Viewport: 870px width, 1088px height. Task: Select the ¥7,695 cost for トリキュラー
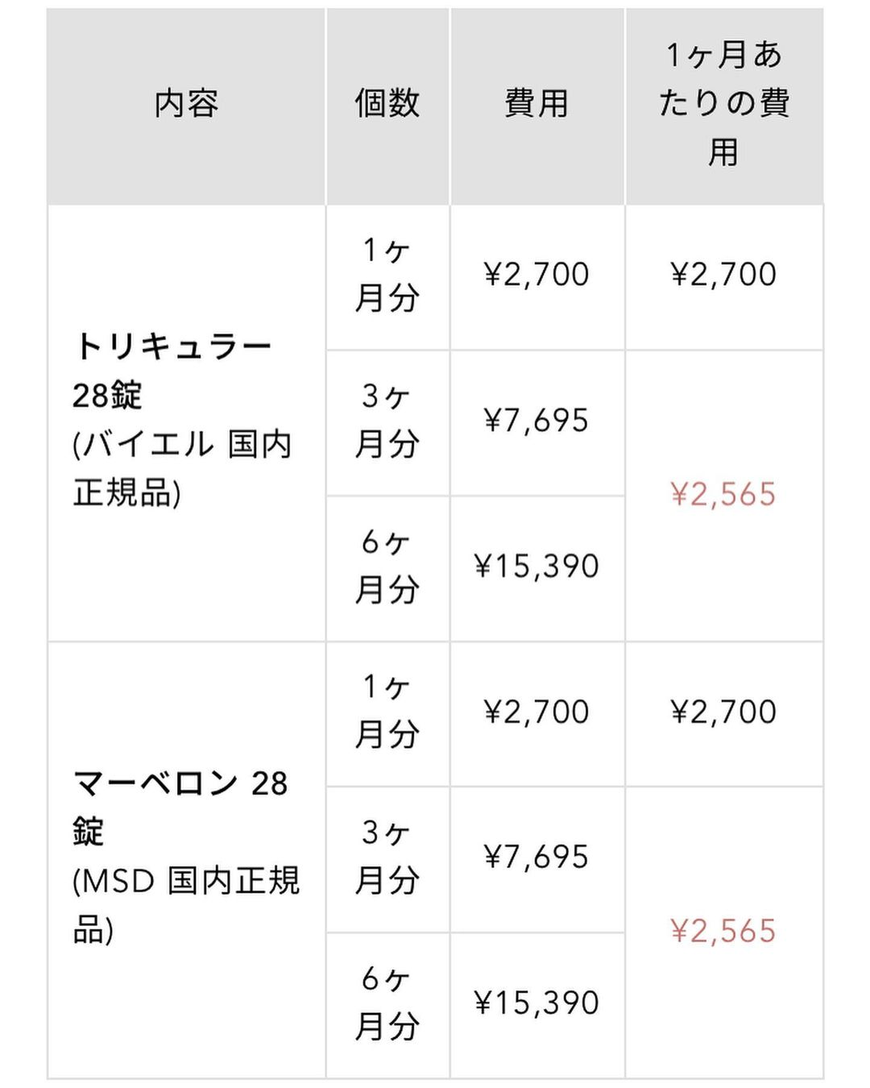pyautogui.click(x=536, y=421)
